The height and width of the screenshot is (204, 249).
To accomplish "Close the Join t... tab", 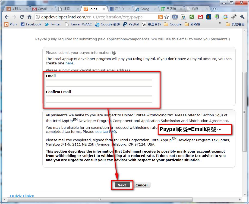I will tap(104, 9).
